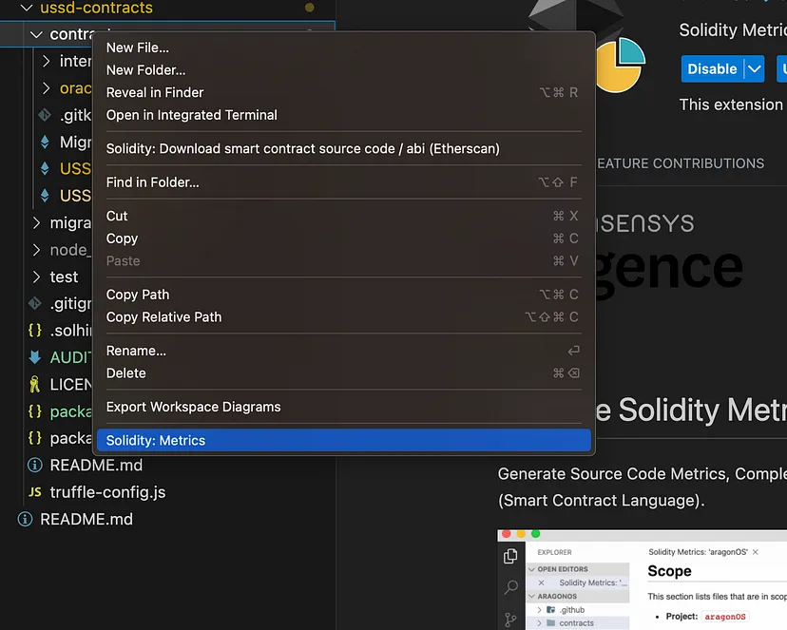Click Explorer files icon in preview image

click(510, 556)
